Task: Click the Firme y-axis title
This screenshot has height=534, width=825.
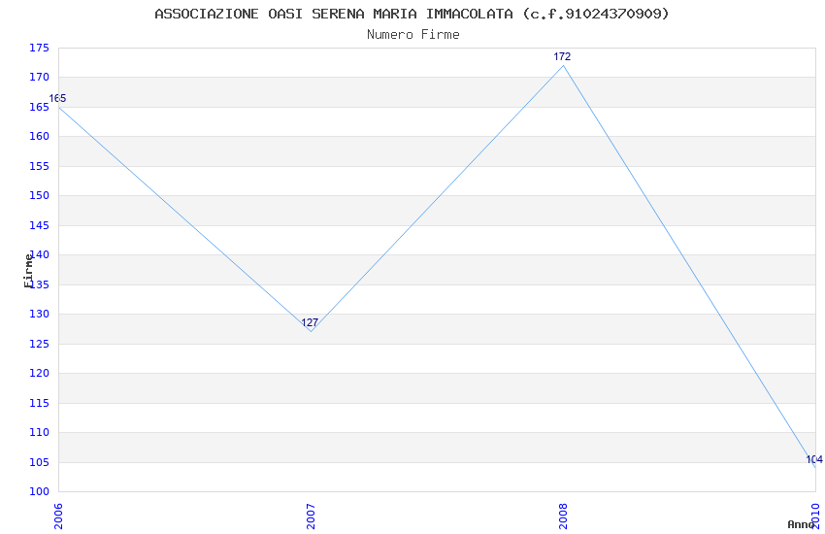Action: (x=28, y=271)
